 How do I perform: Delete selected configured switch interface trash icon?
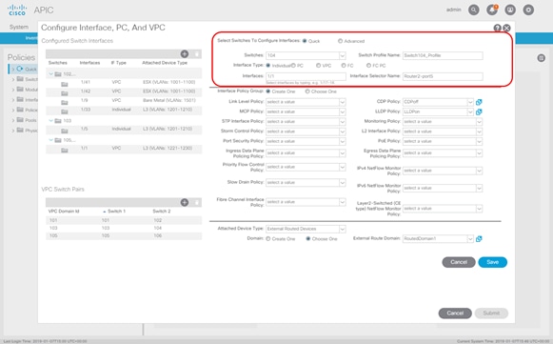pos(197,54)
